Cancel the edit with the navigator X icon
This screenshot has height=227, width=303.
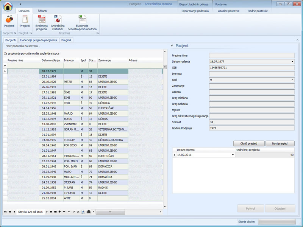78,212
